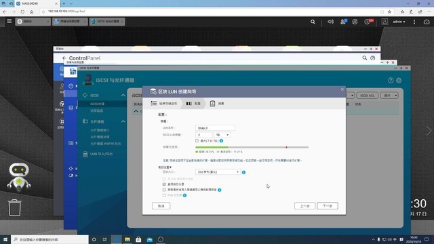
Task: Open the admin user dropdown
Action: (x=399, y=22)
